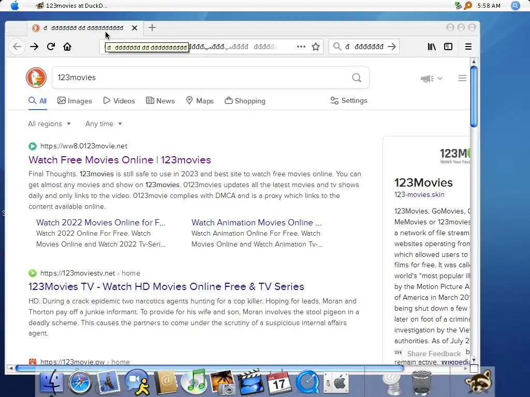The height and width of the screenshot is (397, 530).
Task: Click the vertical scrollbar thumb
Action: [x=474, y=97]
